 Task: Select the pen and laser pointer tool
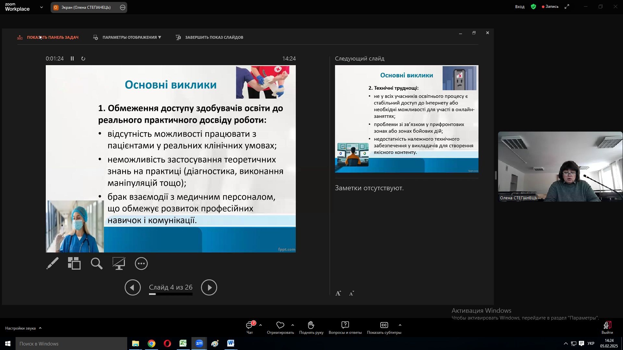pyautogui.click(x=53, y=263)
